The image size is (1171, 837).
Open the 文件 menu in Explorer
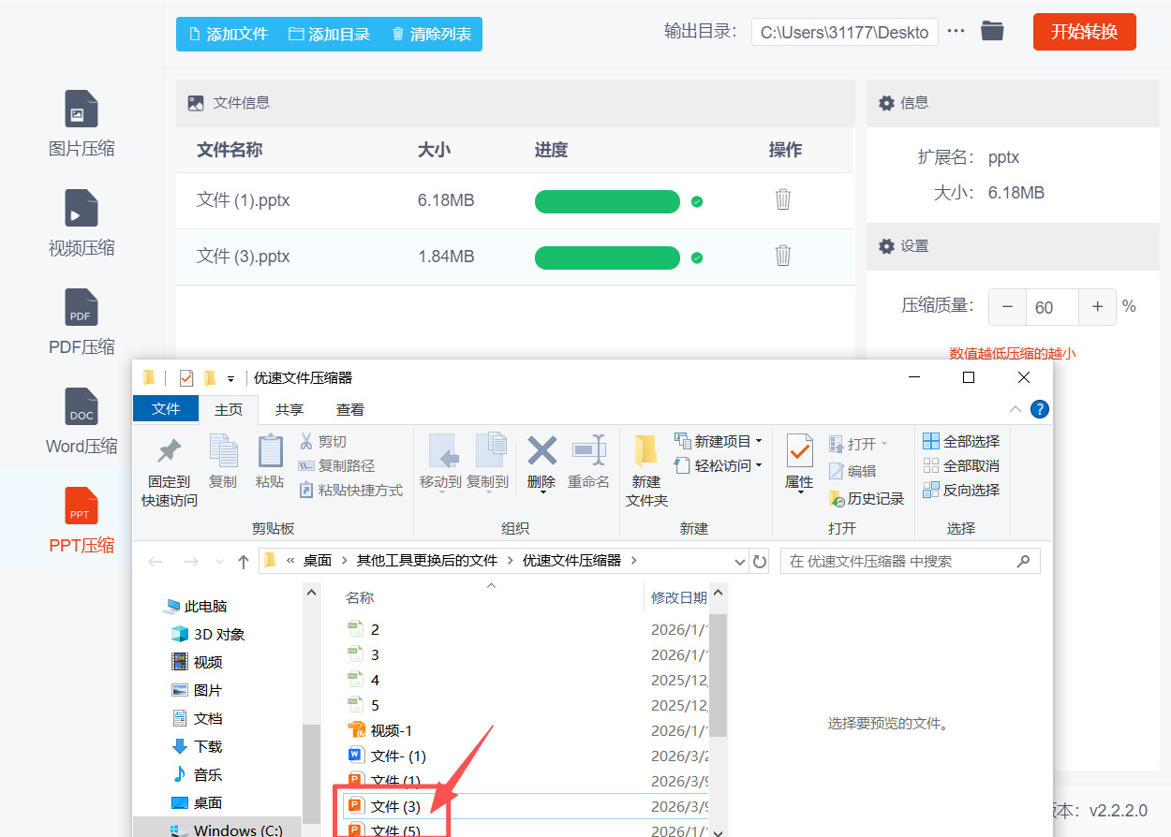[166, 409]
